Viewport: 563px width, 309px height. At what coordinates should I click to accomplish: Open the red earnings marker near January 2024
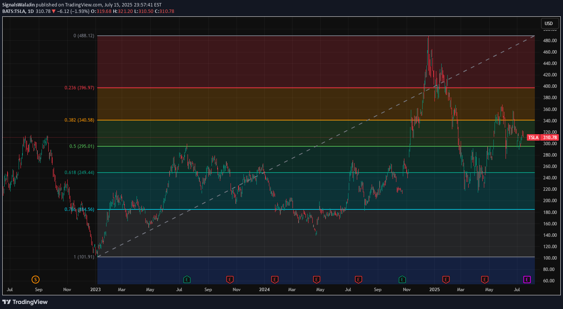pos(275,280)
